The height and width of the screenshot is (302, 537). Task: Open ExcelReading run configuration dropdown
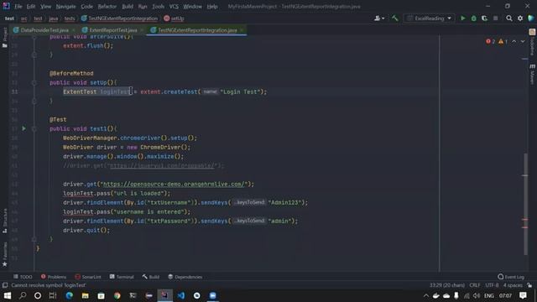click(x=429, y=18)
